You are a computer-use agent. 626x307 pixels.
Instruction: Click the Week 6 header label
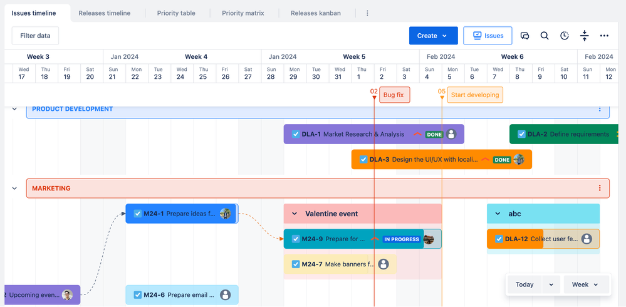pos(512,56)
